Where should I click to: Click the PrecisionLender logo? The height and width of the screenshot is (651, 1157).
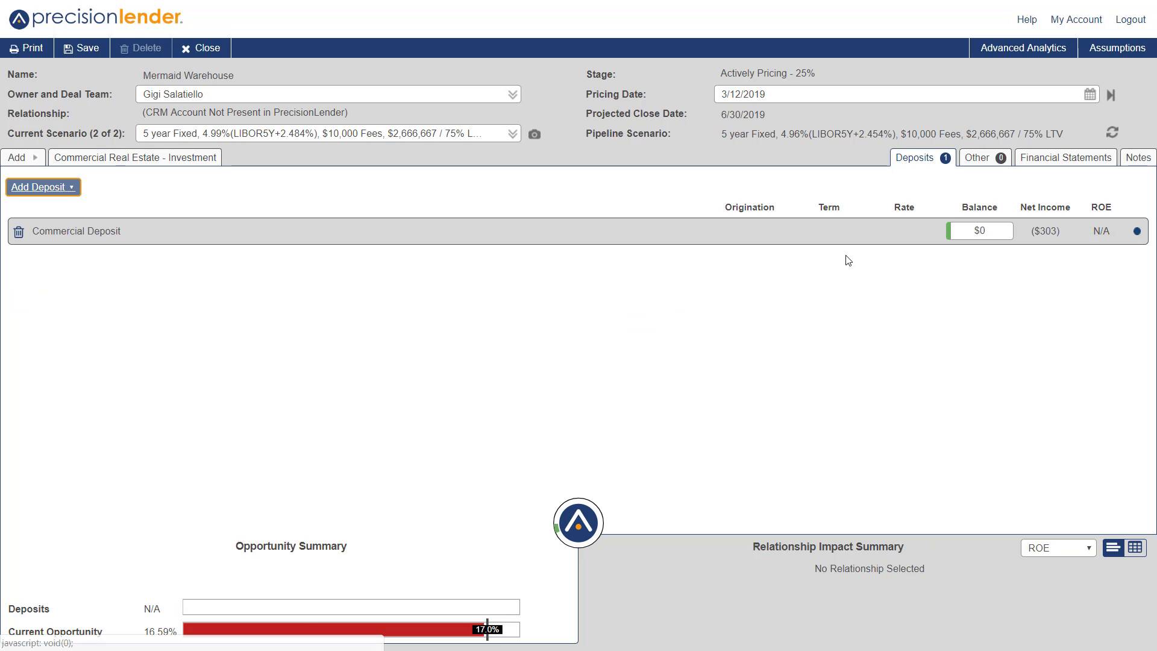coord(95,17)
